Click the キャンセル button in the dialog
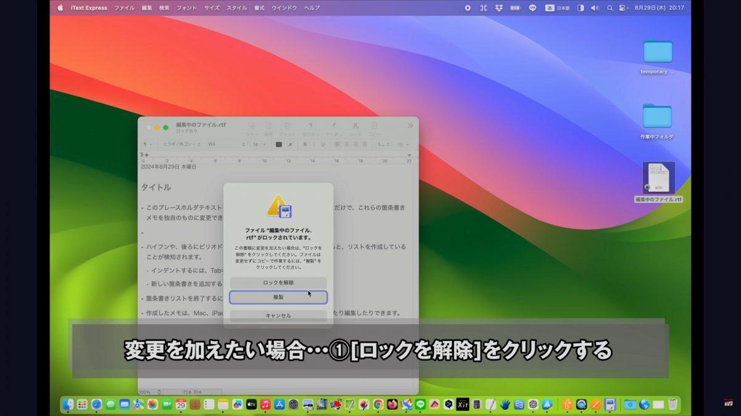The width and height of the screenshot is (741, 416). pyautogui.click(x=278, y=316)
